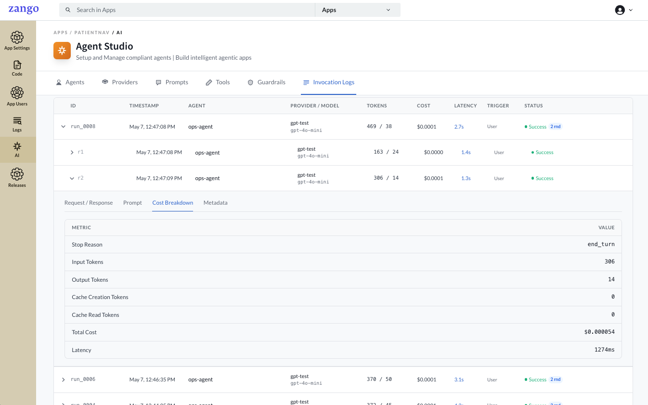Click the Prompts tab chat icon
648x405 pixels.
158,82
